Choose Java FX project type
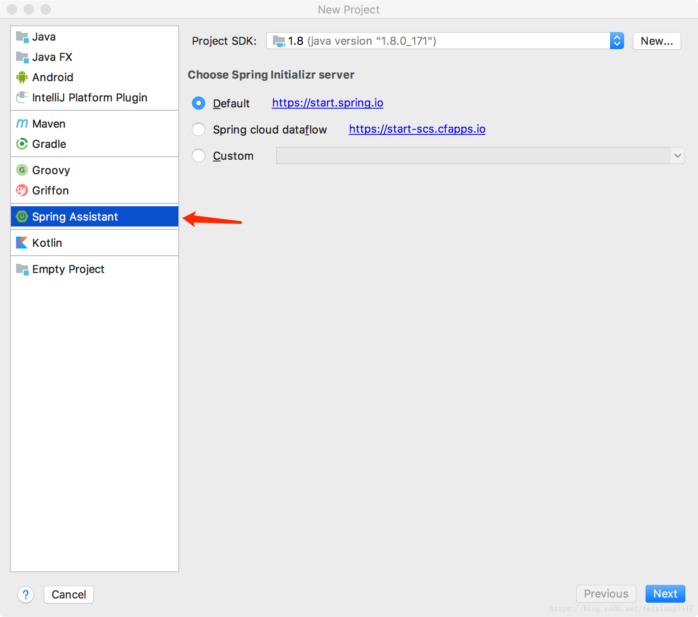Viewport: 698px width, 617px height. point(95,57)
